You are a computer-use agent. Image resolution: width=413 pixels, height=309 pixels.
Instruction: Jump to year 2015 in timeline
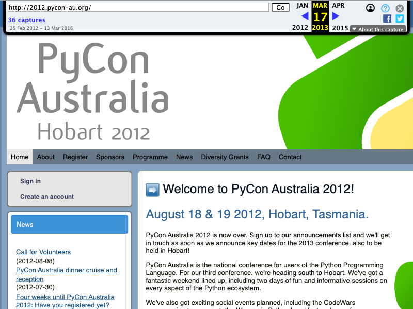tap(340, 28)
